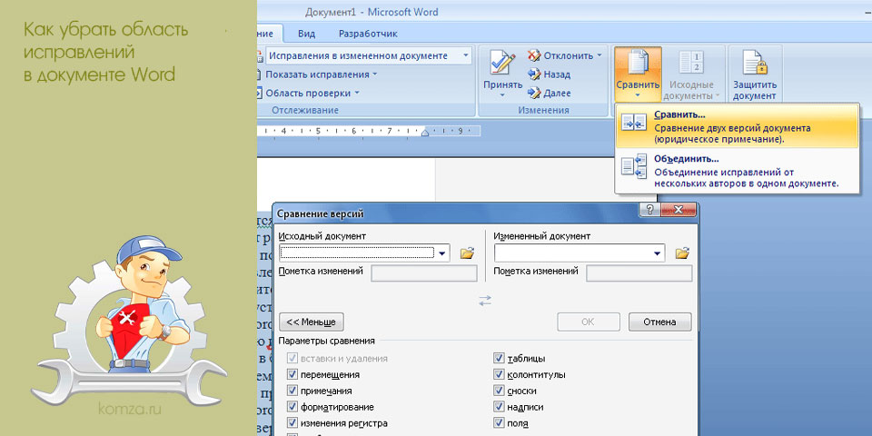Viewport: 872px width, 436px height.
Task: Switch to the Разработчик ribbon tab
Action: pyautogui.click(x=368, y=34)
